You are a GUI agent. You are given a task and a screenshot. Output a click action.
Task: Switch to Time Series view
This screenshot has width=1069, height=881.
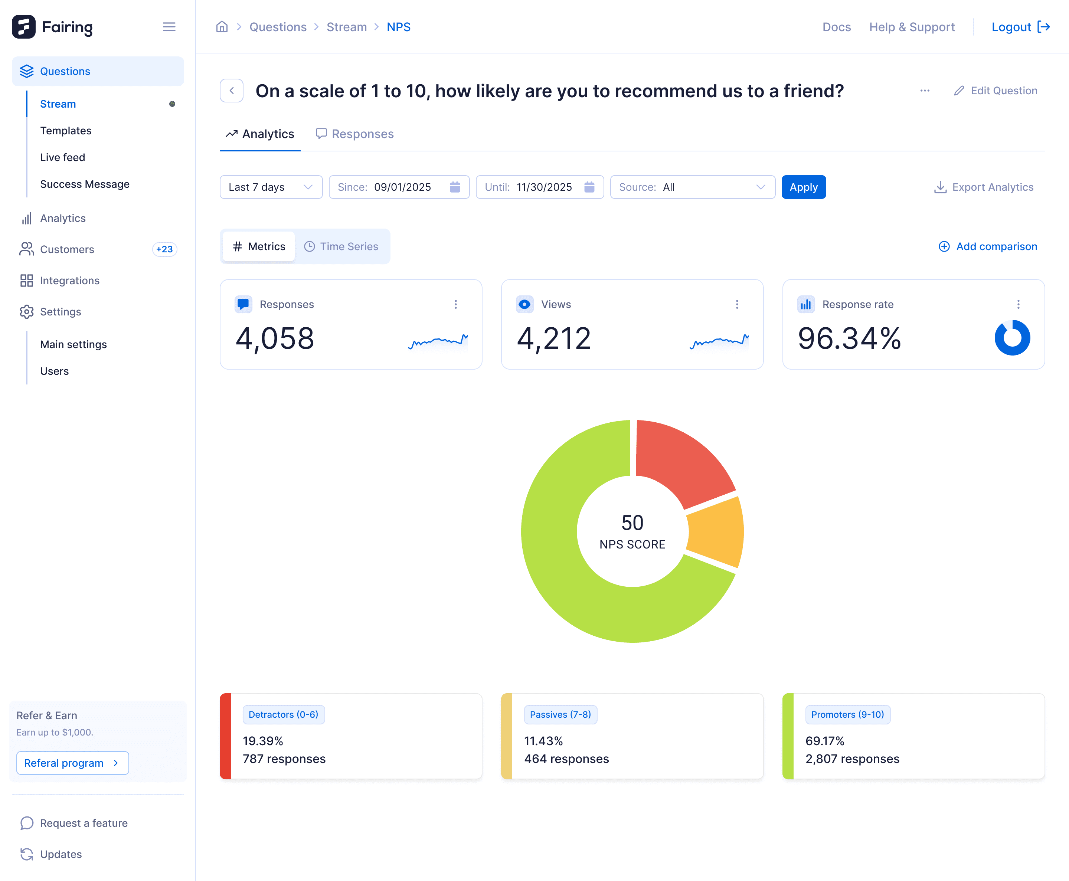click(x=341, y=247)
